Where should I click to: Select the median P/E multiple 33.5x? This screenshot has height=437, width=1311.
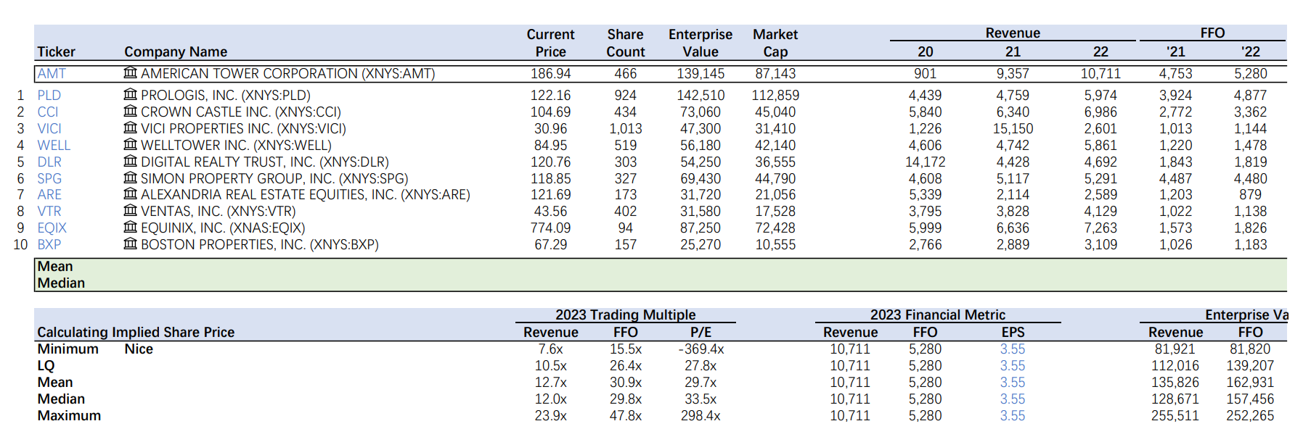pos(701,399)
